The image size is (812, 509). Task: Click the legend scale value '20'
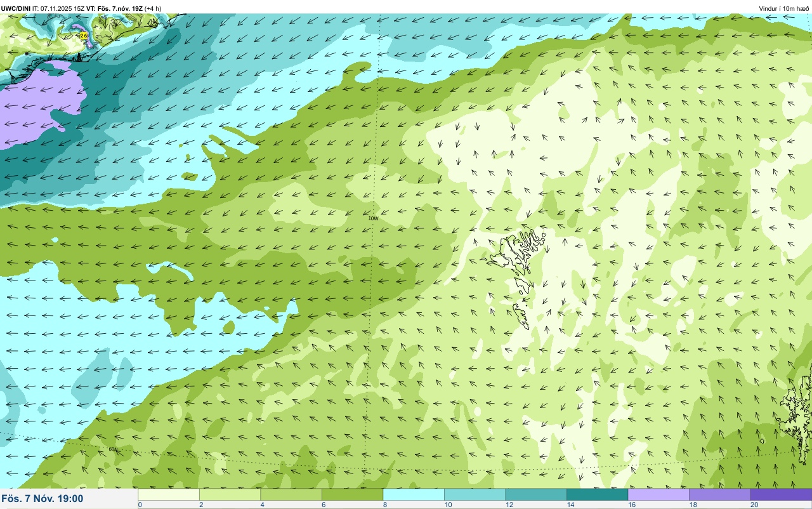(753, 505)
